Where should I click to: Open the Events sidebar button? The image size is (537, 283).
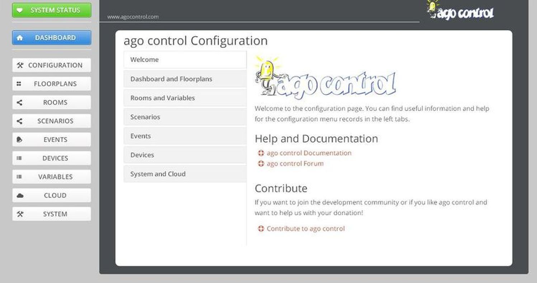coord(52,140)
